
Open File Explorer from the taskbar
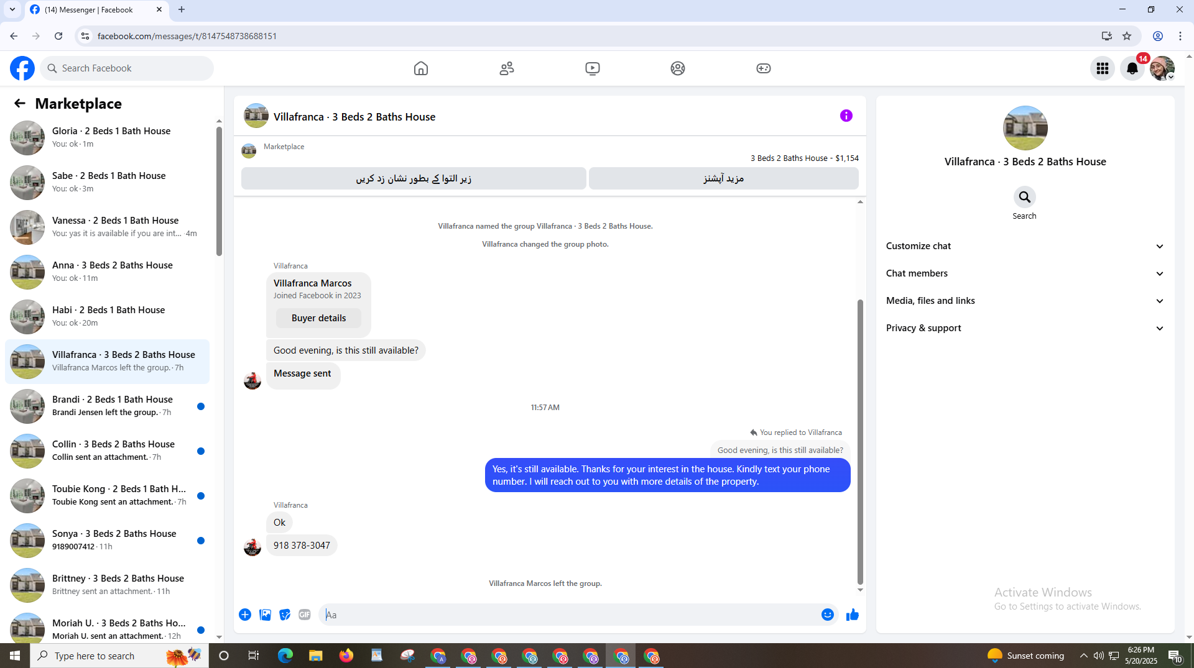(x=316, y=656)
